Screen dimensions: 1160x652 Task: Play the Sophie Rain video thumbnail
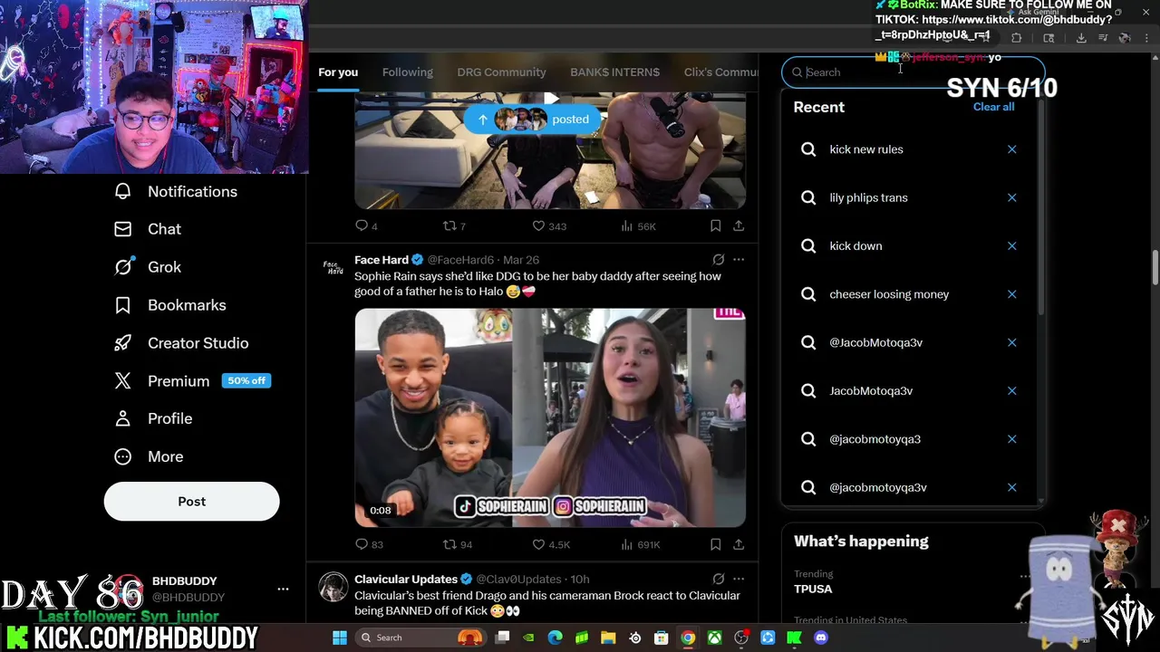(x=550, y=417)
